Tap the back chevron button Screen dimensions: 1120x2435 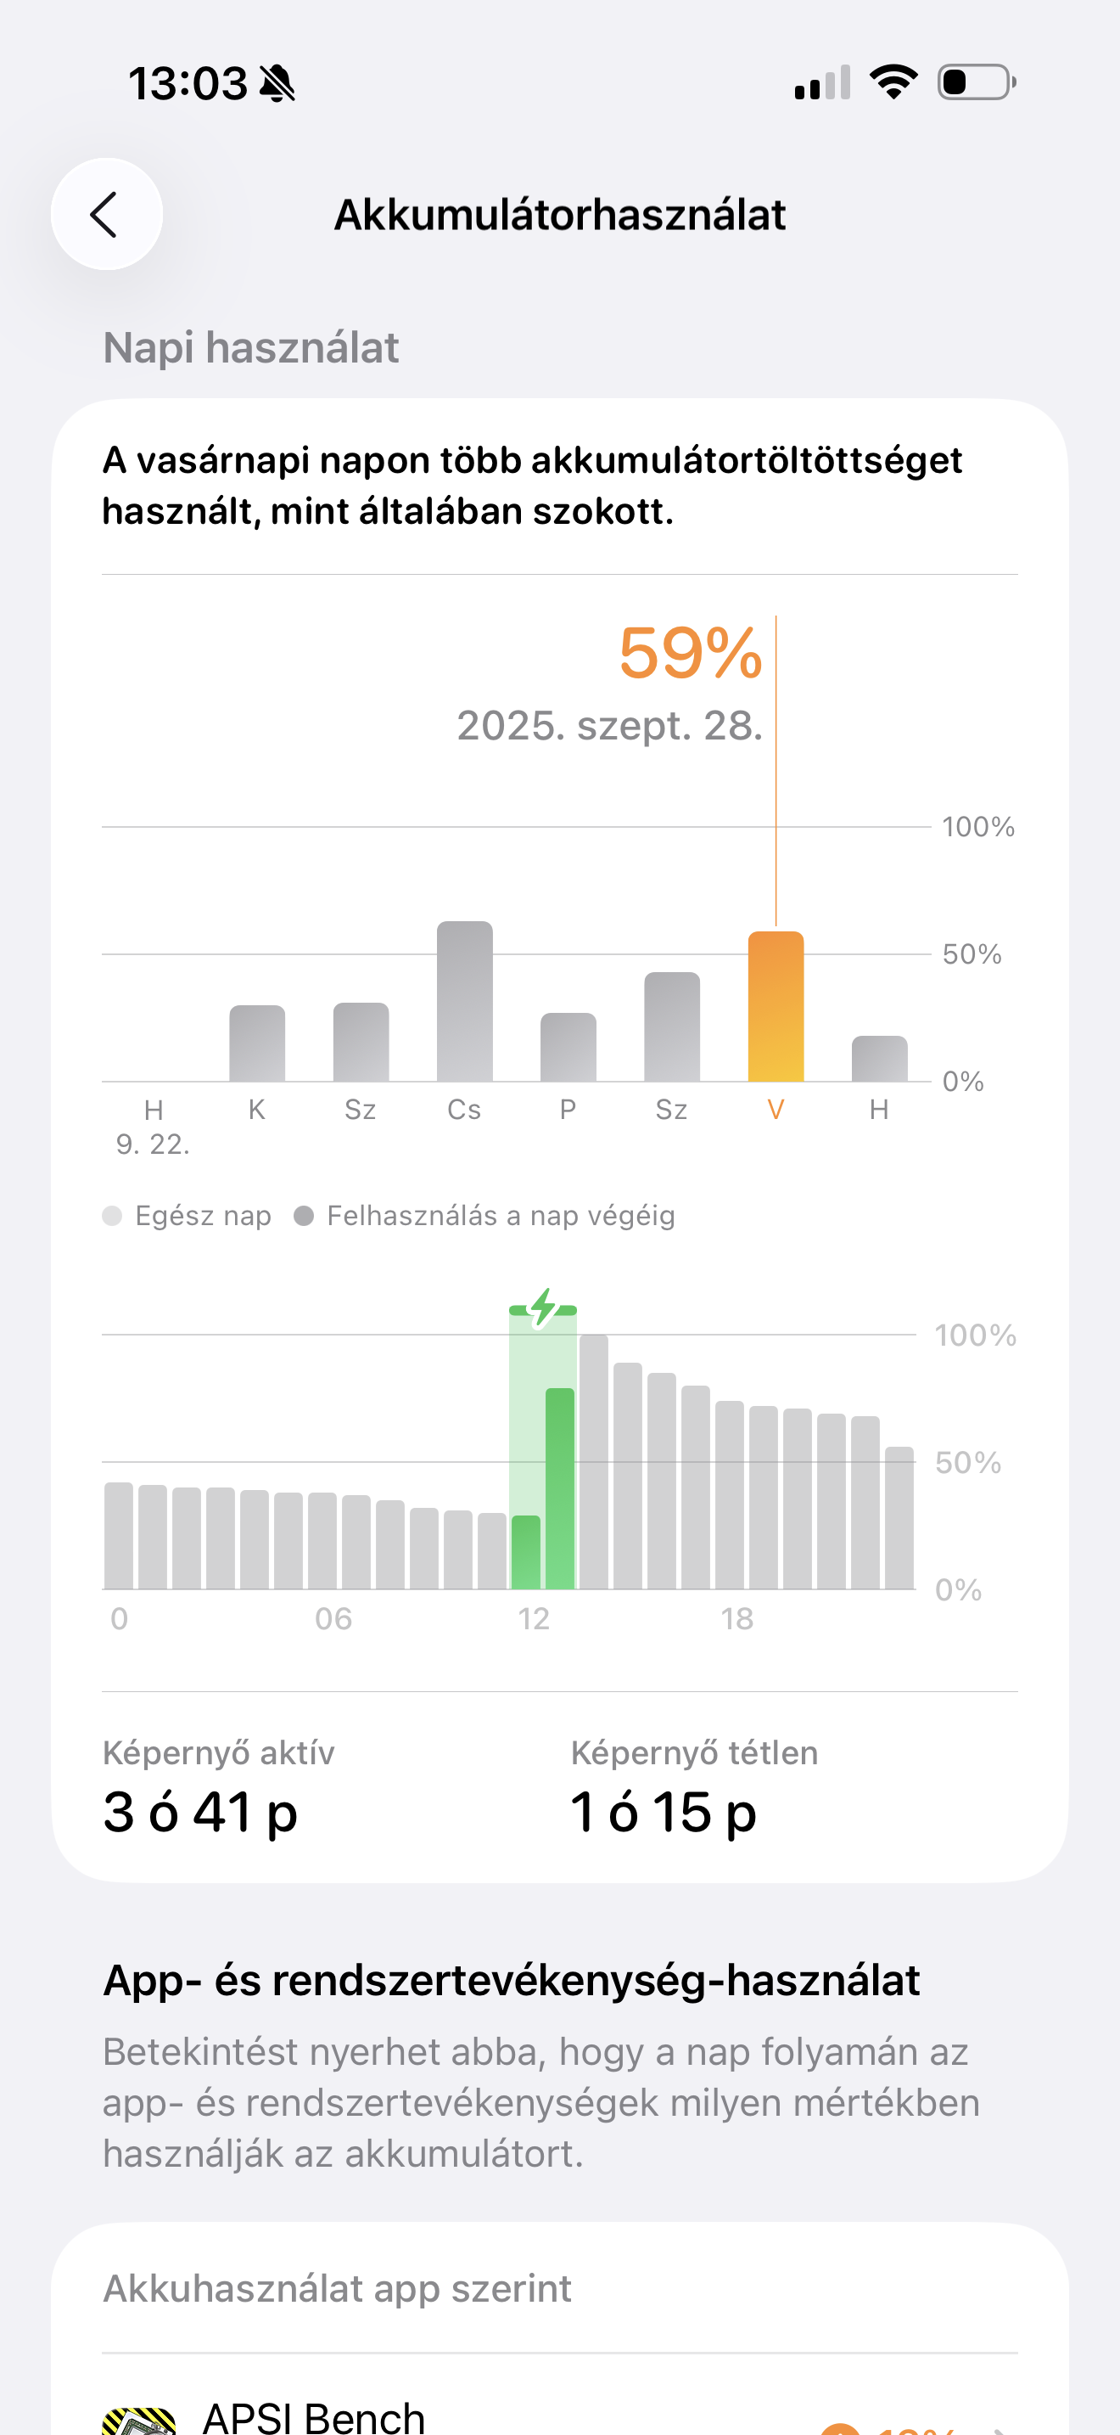[106, 215]
